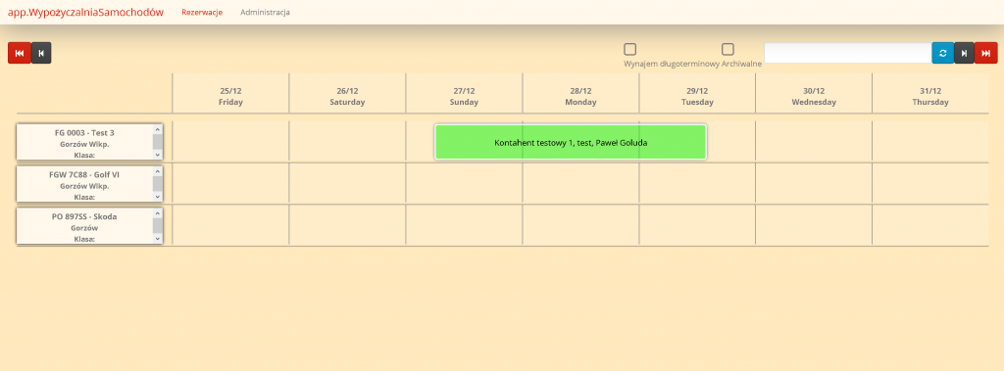Step back one day with dark previous button
Image resolution: width=1004 pixels, height=371 pixels.
41,53
